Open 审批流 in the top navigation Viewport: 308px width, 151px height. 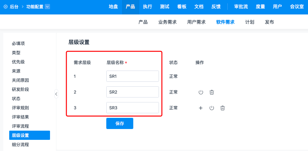[x=241, y=7]
